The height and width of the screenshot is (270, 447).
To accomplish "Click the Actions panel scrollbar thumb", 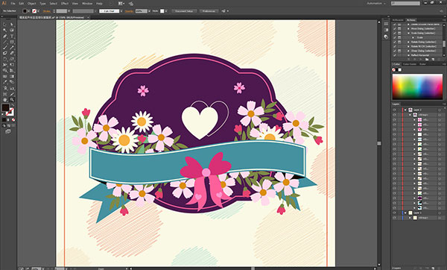I will [444, 44].
